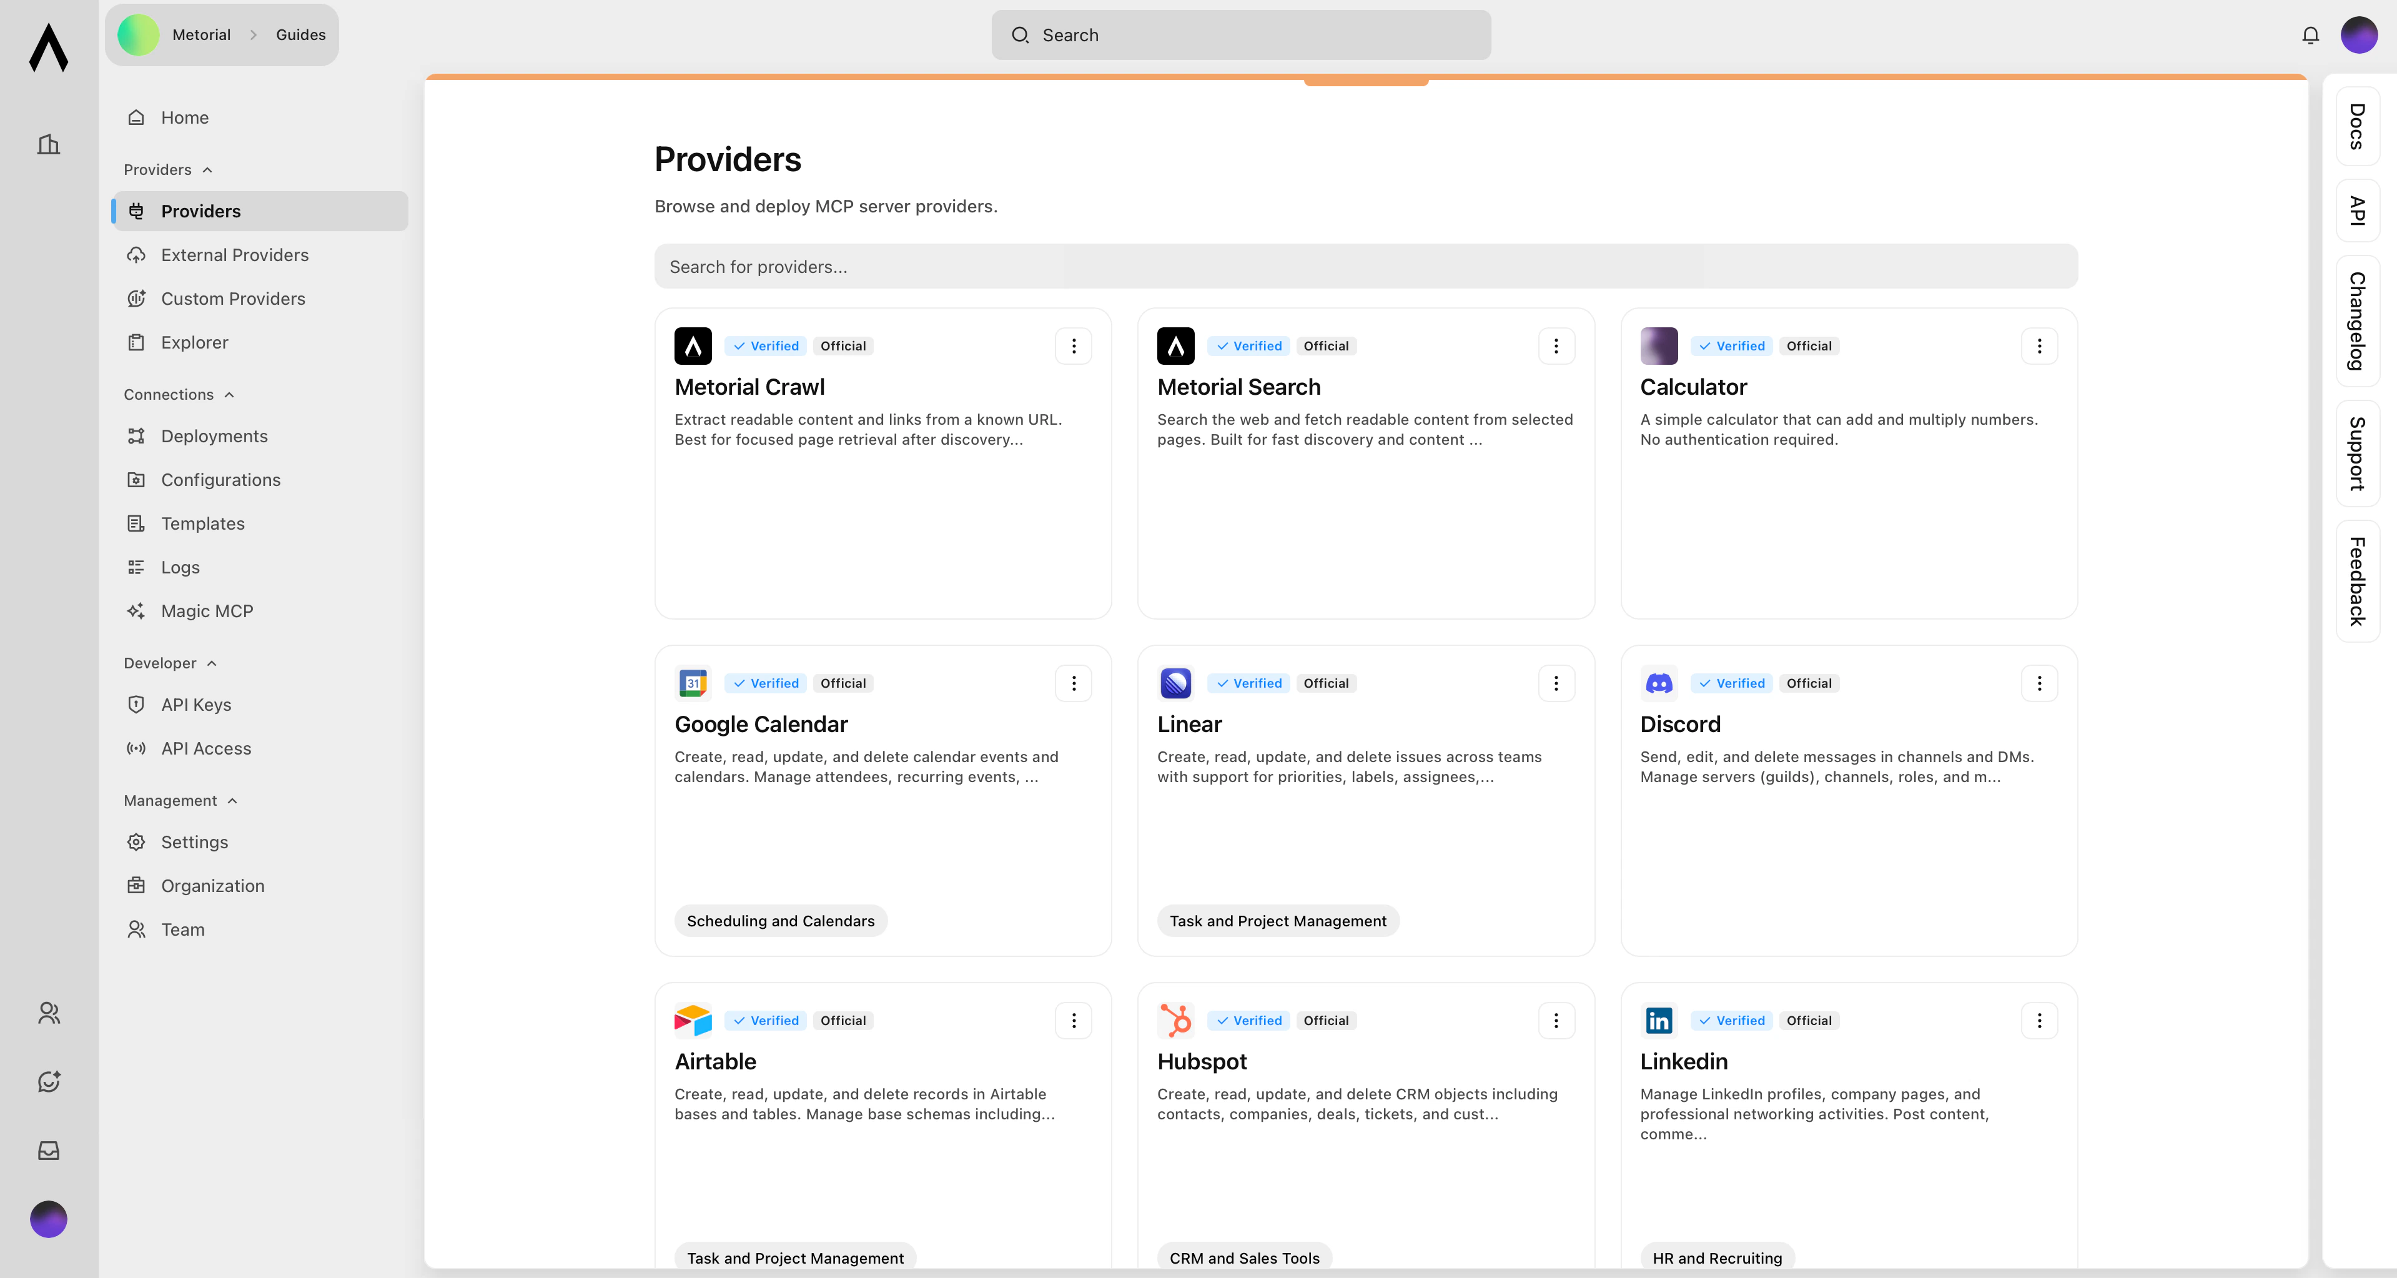Click the dashboard building icon in left rail
This screenshot has width=2397, height=1278.
tap(48, 144)
